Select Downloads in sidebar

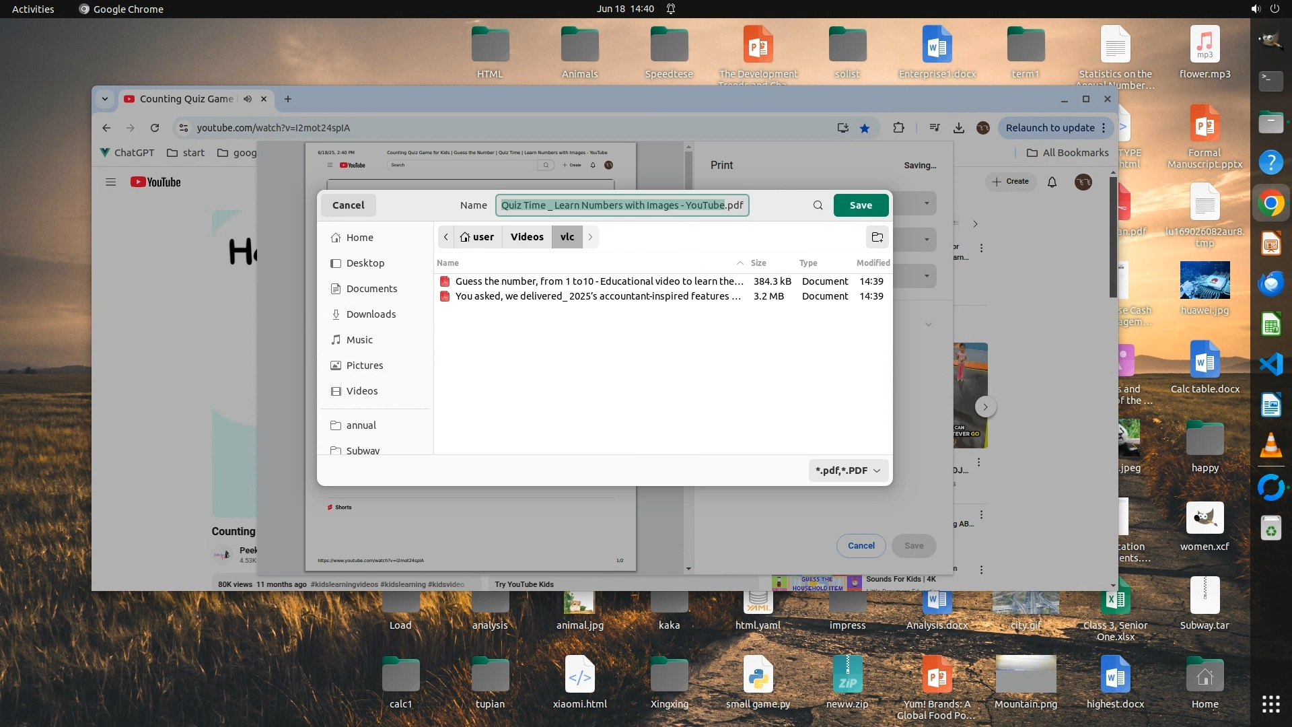coord(371,314)
